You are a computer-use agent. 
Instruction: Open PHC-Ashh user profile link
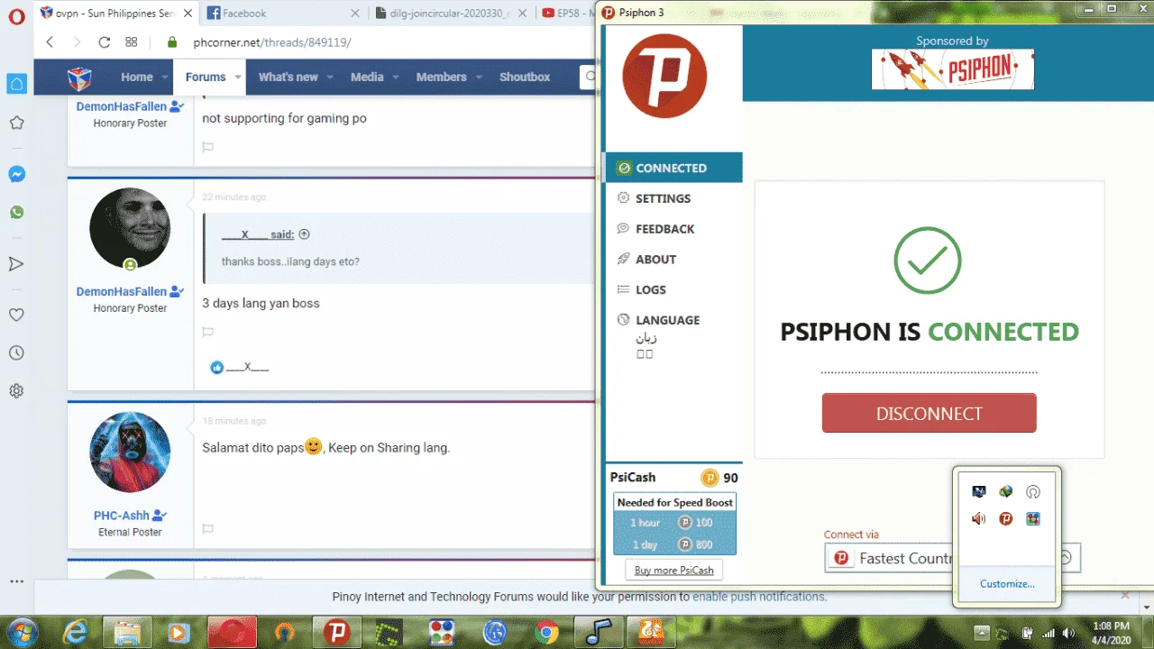coord(122,516)
